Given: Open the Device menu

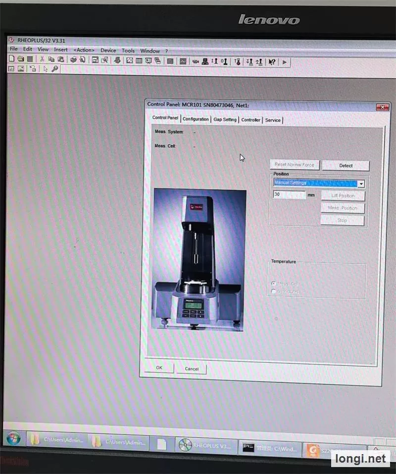Looking at the screenshot, I should coord(108,50).
